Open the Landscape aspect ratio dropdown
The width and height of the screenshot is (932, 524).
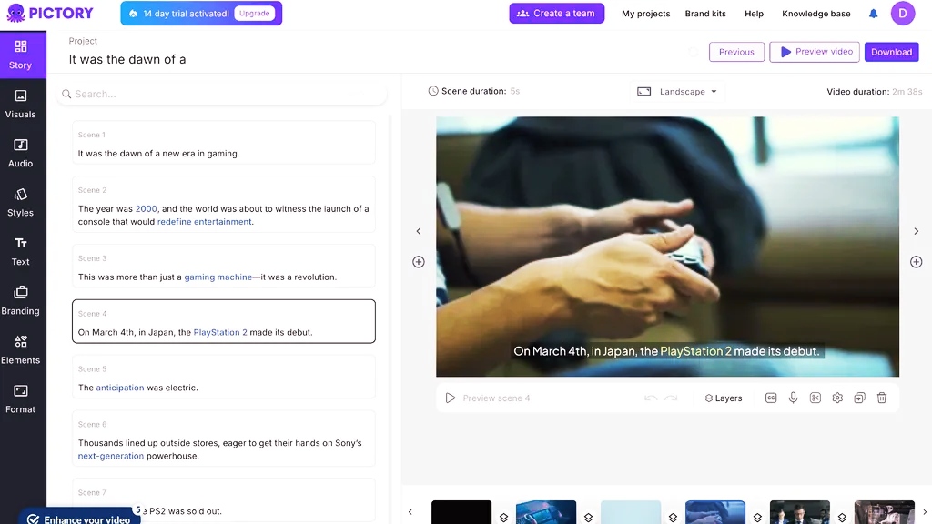(677, 92)
